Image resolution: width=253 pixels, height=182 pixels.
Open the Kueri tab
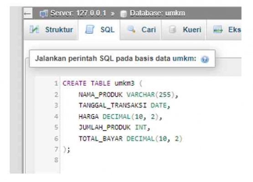point(184,30)
